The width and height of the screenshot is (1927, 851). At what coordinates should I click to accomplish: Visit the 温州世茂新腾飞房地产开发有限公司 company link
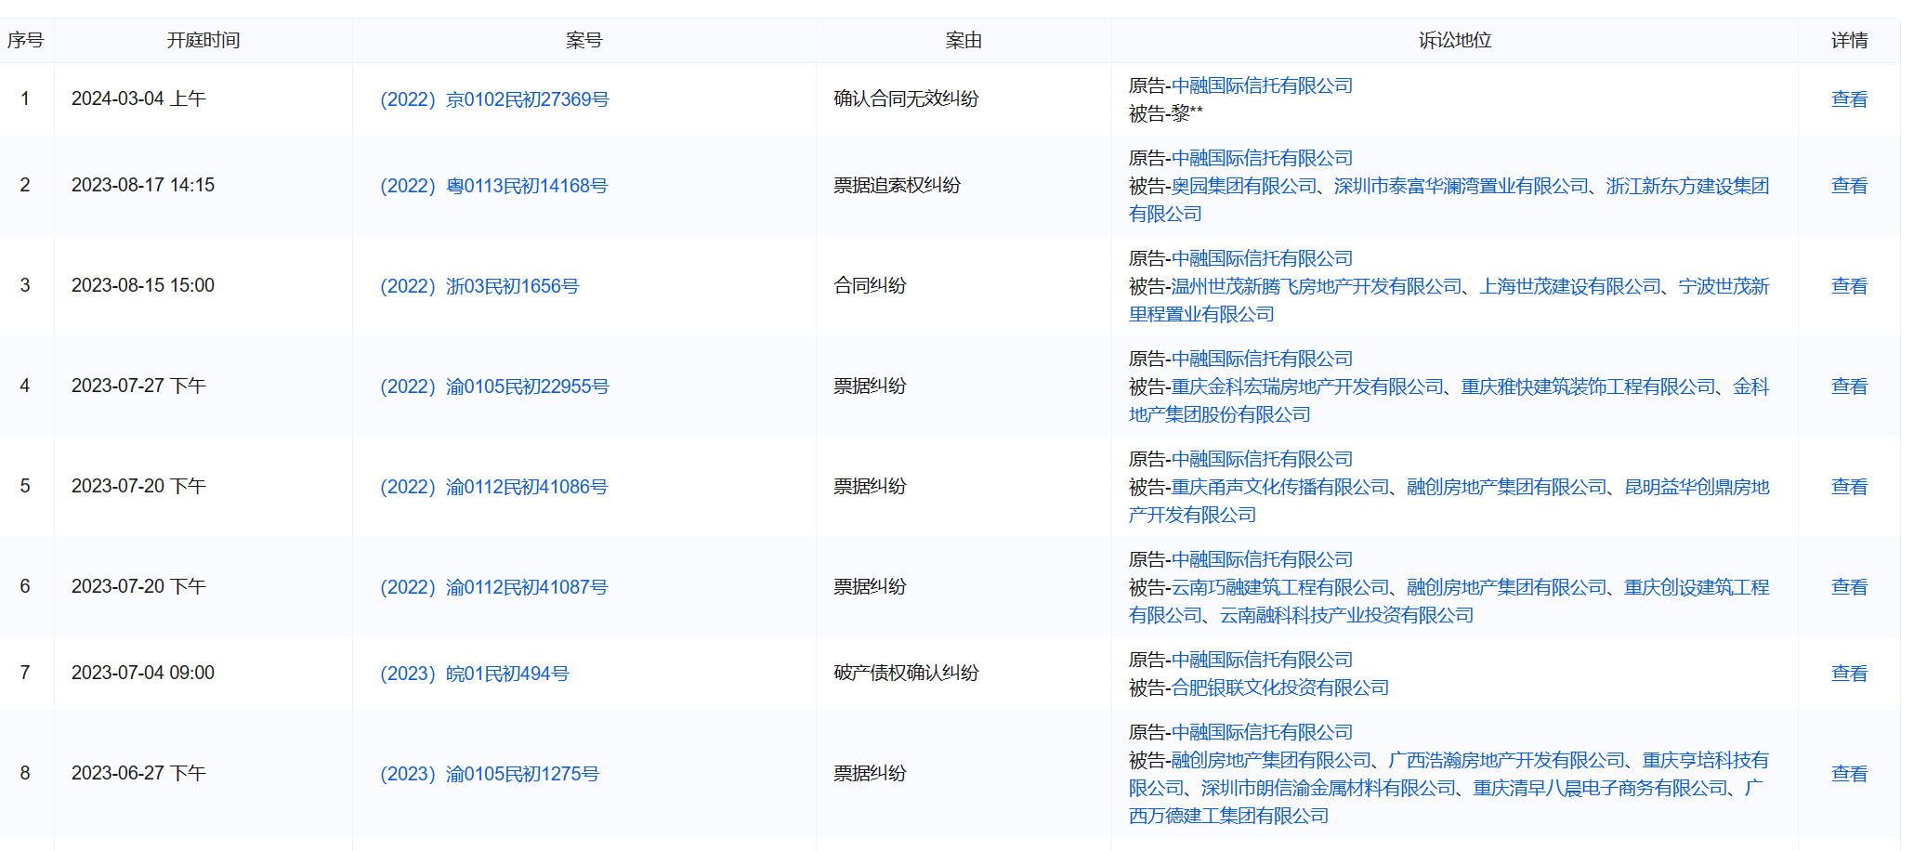(x=1317, y=286)
